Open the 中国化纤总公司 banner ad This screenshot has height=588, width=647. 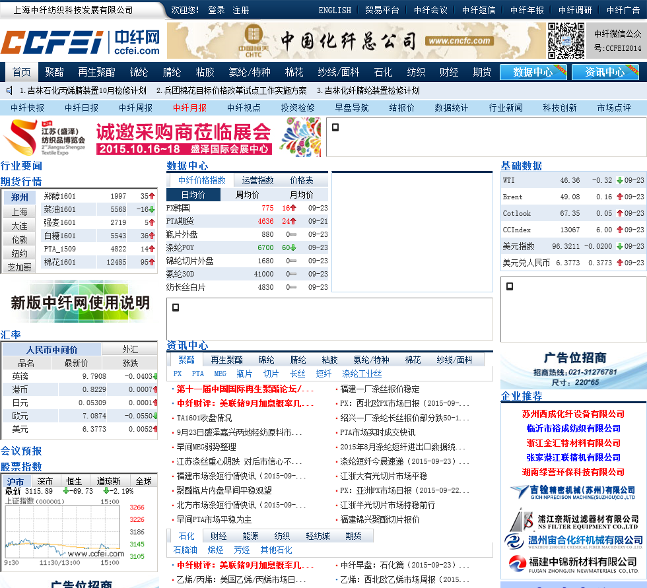pos(356,40)
